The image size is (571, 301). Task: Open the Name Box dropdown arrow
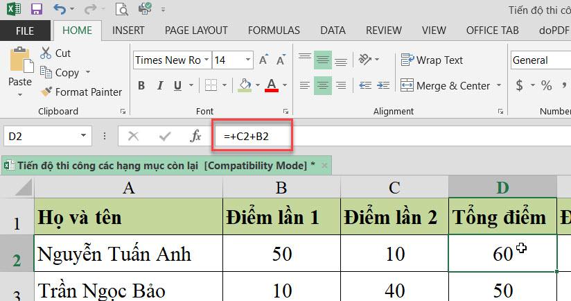(x=83, y=136)
